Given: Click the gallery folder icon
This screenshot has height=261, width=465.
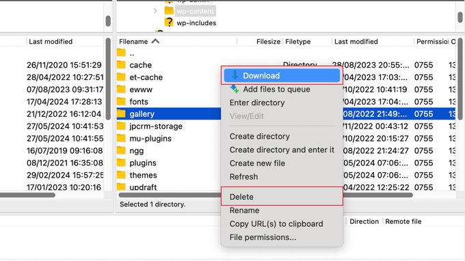Looking at the screenshot, I should (121, 114).
